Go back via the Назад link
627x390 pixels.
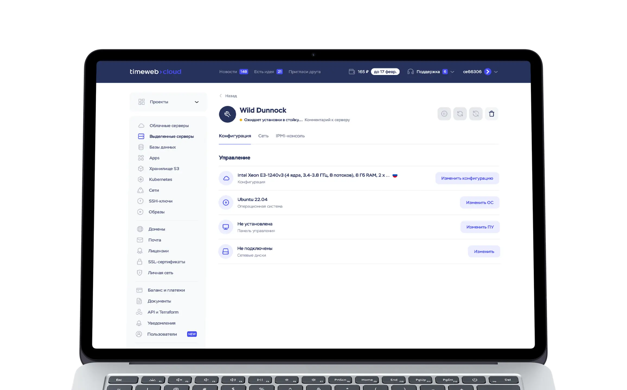tap(231, 96)
